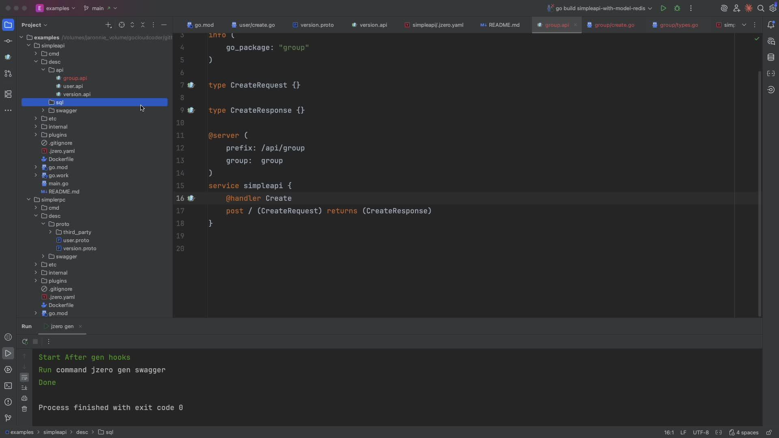This screenshot has height=438, width=779.
Task: Open the Commit tool window
Action: [8, 41]
